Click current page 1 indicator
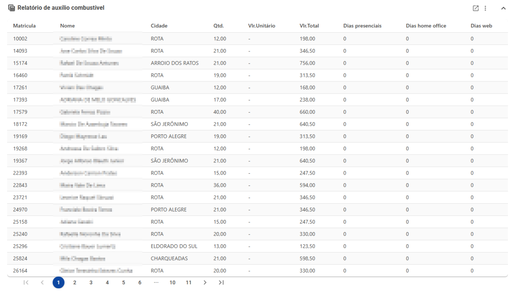The height and width of the screenshot is (291, 511). 59,282
